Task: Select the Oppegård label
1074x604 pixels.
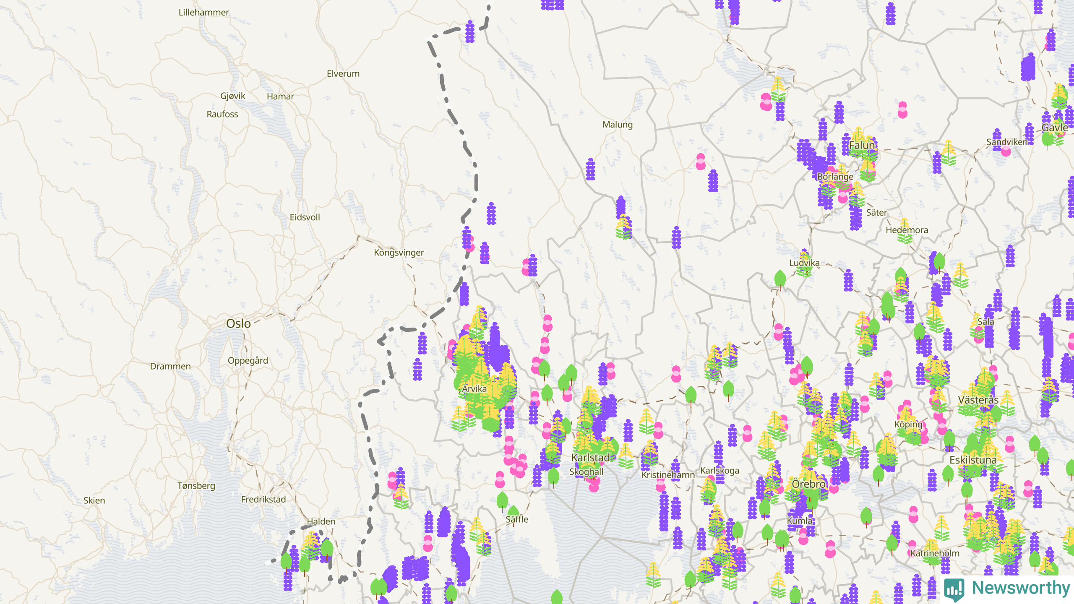Action: [248, 361]
